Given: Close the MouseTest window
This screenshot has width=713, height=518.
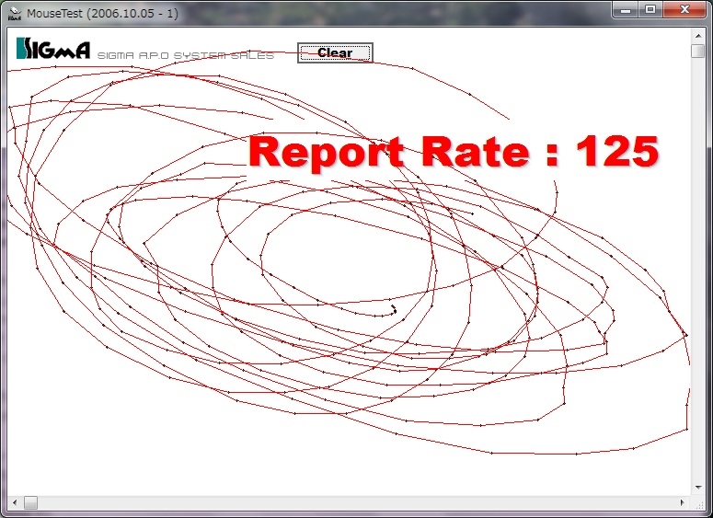Looking at the screenshot, I should 685,10.
